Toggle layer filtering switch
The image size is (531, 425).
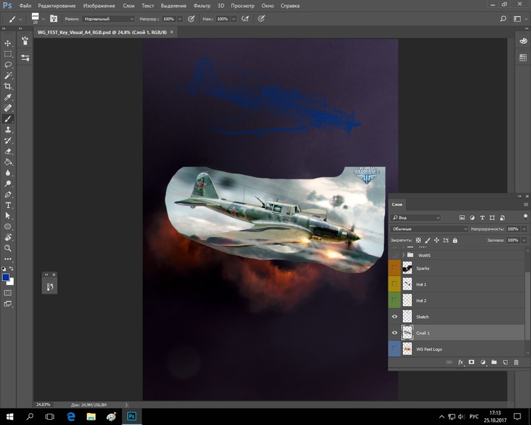point(526,217)
